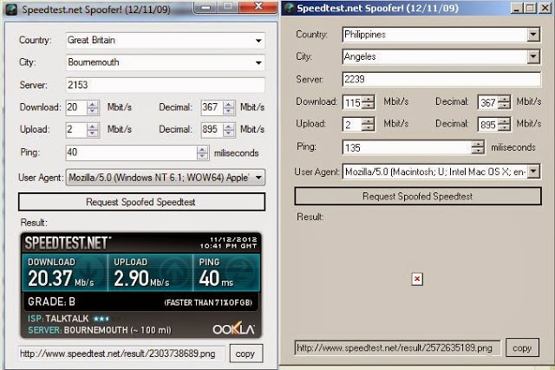This screenshot has width=555, height=370.
Task: Click Ping field showing 135
Action: pos(407,147)
